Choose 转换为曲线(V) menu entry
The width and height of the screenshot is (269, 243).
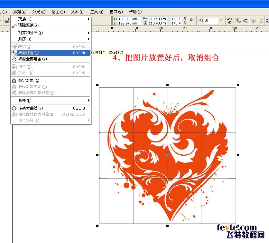(x=51, y=108)
